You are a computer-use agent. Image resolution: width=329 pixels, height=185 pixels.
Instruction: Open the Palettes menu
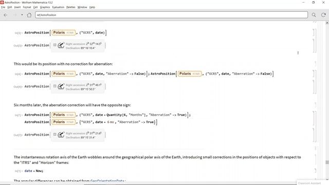(x=71, y=7)
